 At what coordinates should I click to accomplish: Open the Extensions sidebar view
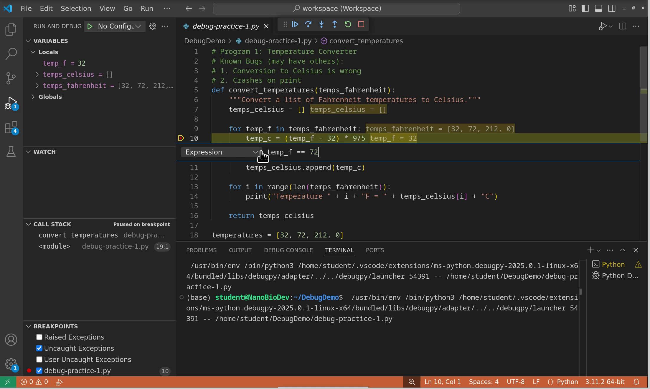[11, 128]
